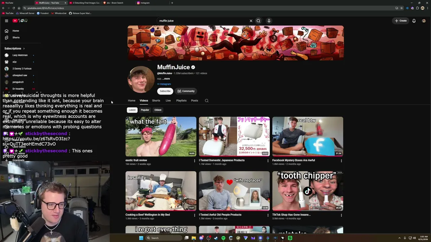Screen dimensions: 431x242
Task: Go back in the browser
Action: click(x=3, y=8)
